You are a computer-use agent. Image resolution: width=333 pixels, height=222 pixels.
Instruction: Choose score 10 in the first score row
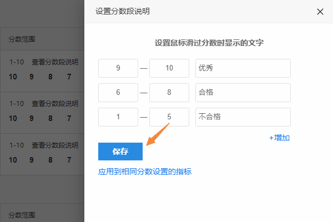click(x=13, y=77)
